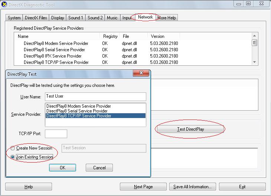This screenshot has width=271, height=196.
Task: Click Save All Information button
Action: coord(193,187)
